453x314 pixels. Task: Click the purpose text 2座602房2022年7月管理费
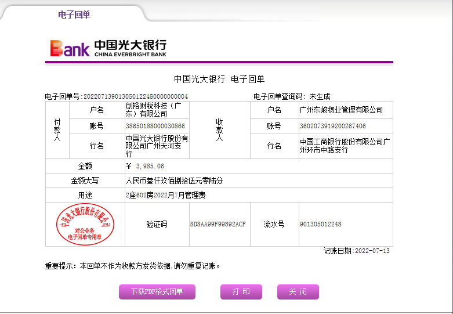[x=165, y=195]
